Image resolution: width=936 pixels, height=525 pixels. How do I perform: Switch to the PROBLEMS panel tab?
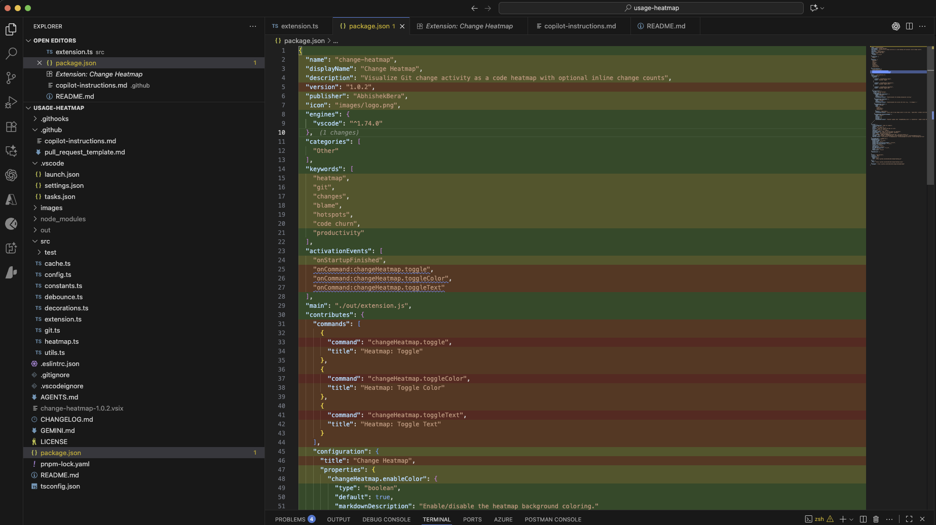[290, 519]
